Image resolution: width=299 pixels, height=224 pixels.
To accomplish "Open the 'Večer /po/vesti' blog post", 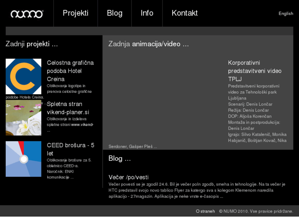I will (128, 177).
